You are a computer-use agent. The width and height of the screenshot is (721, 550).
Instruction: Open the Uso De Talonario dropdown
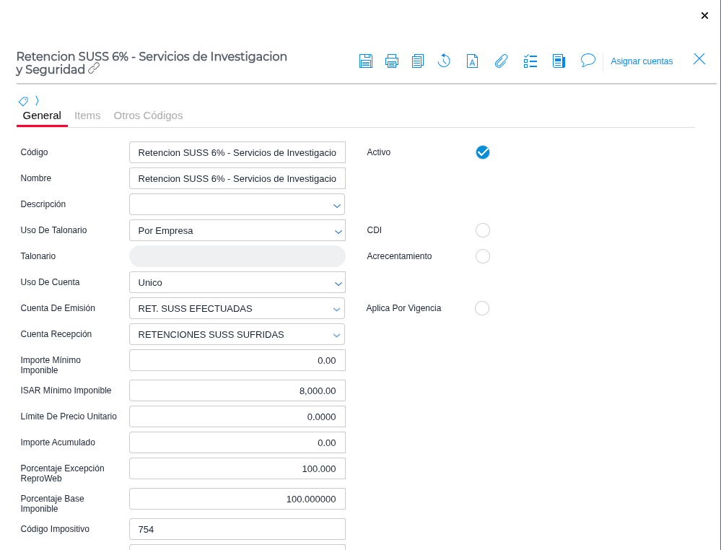click(237, 231)
